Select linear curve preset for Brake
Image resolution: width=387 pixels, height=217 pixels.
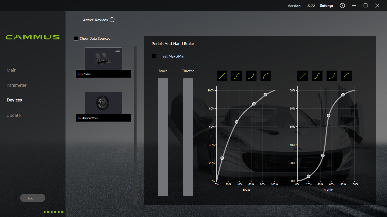coord(222,76)
